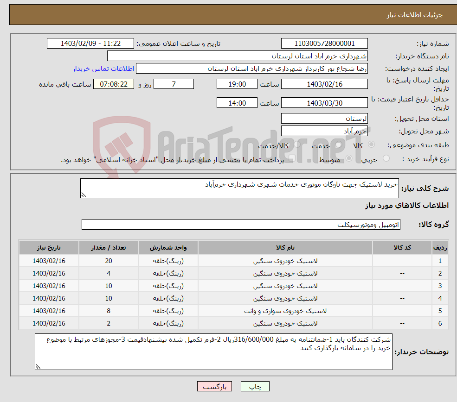
Task: Click the resize handle of buyer notes textarea
Action: pos(38,366)
